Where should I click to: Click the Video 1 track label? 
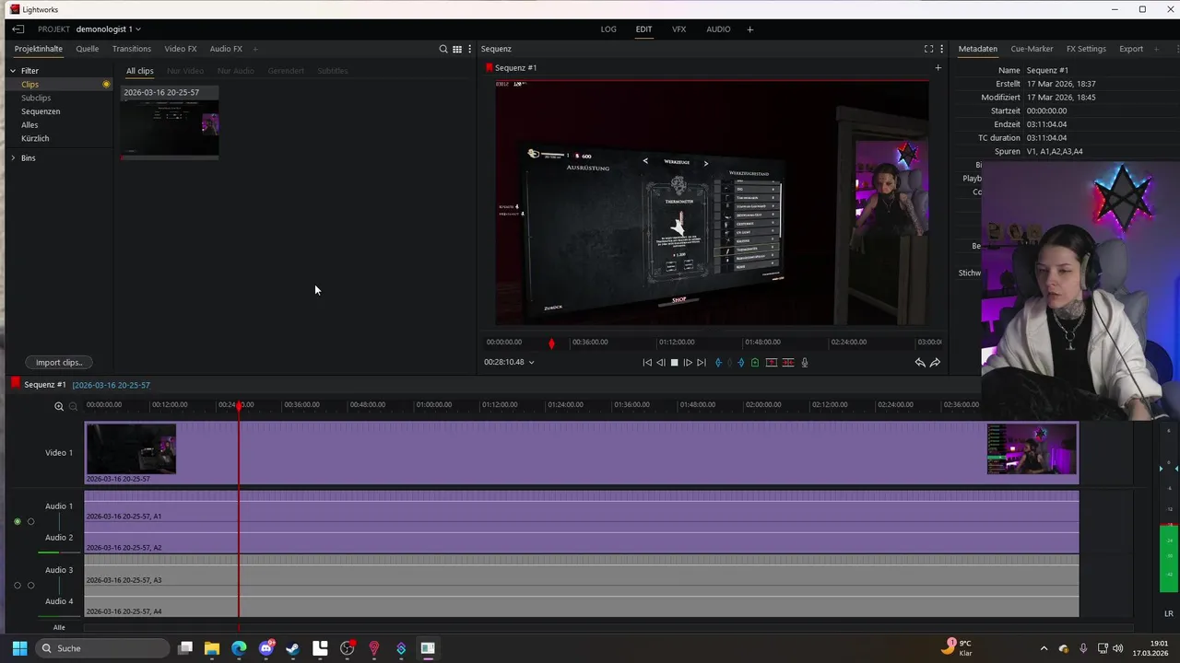[x=59, y=453]
